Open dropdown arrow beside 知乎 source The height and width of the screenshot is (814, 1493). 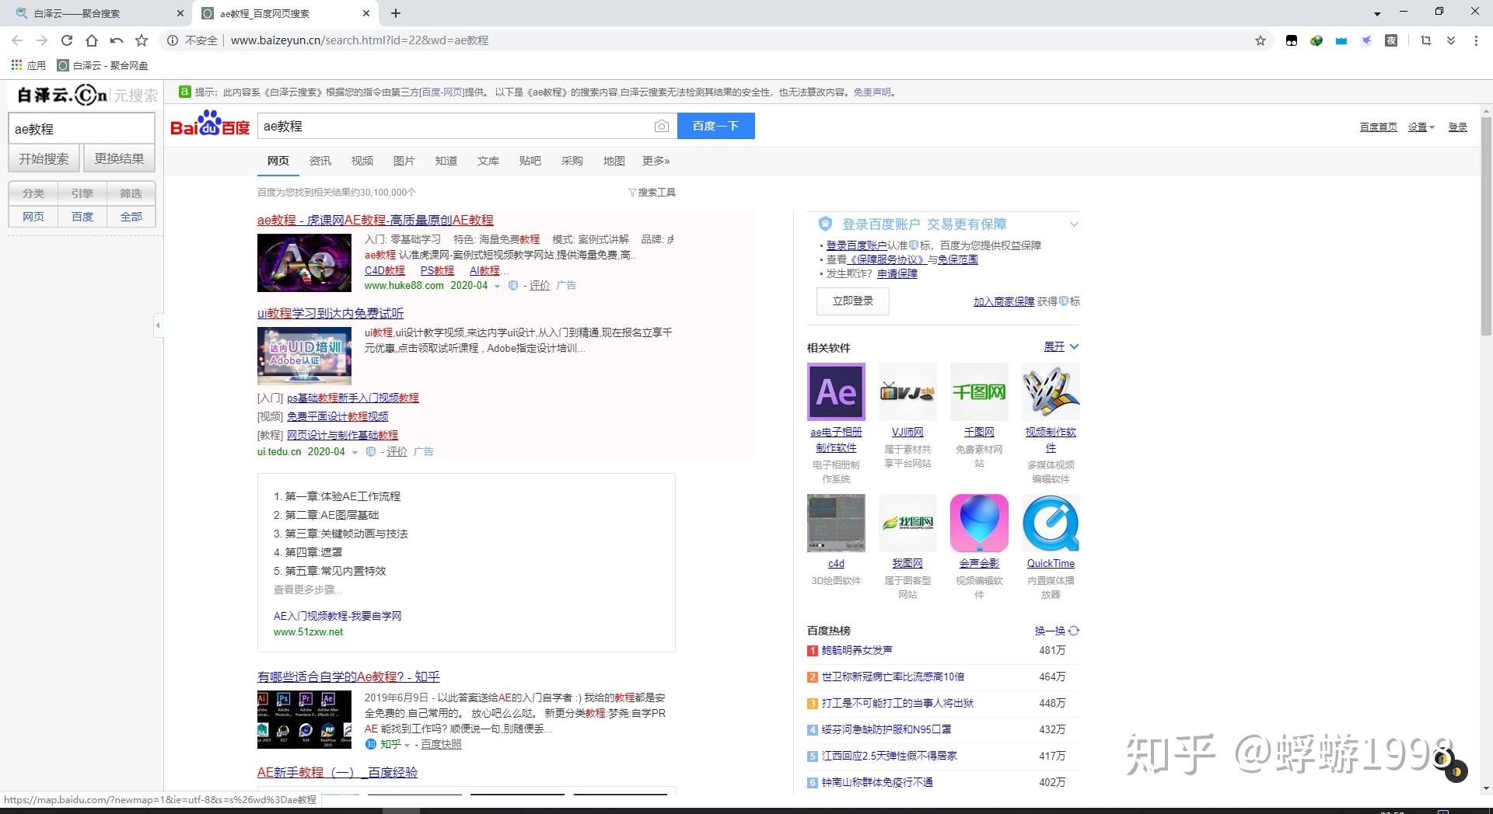(x=407, y=745)
